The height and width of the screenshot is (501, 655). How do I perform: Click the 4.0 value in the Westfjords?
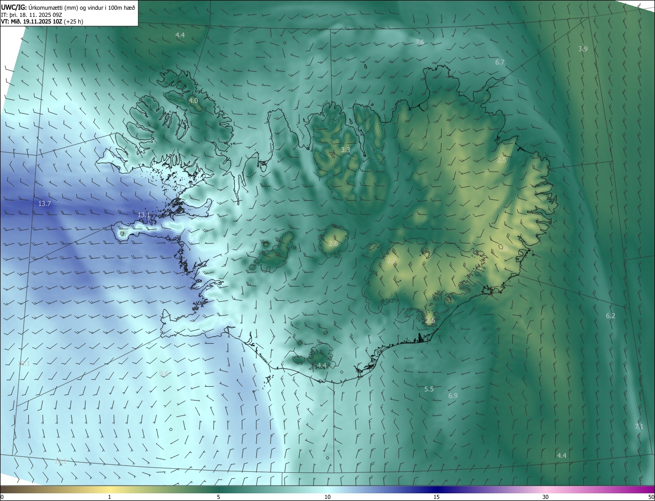click(x=193, y=101)
